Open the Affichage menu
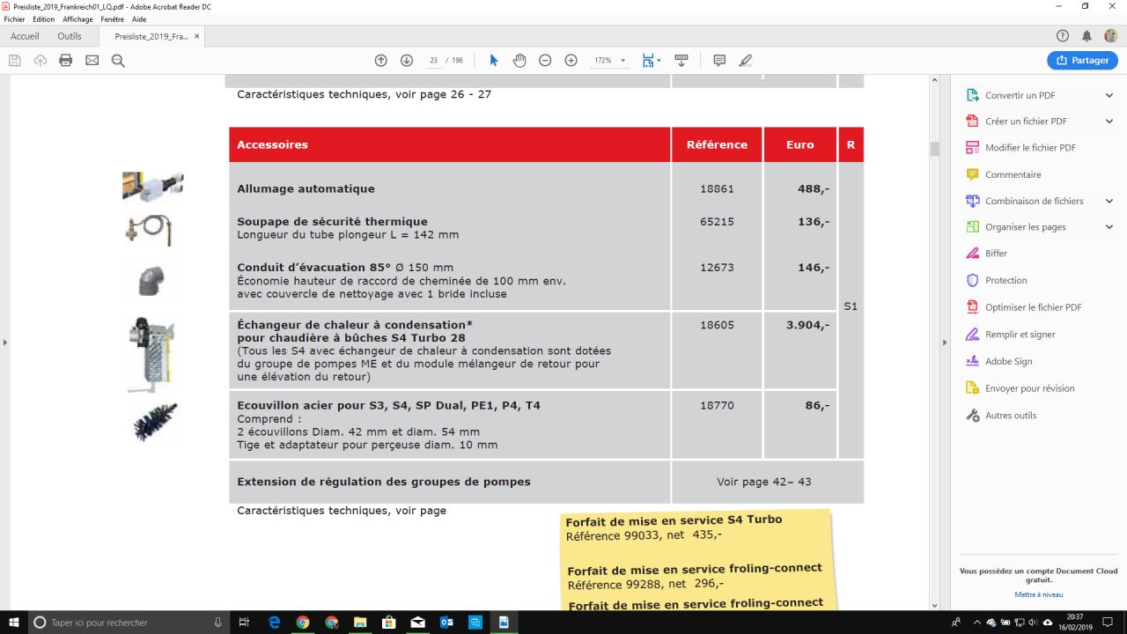1127x634 pixels. pyautogui.click(x=77, y=19)
